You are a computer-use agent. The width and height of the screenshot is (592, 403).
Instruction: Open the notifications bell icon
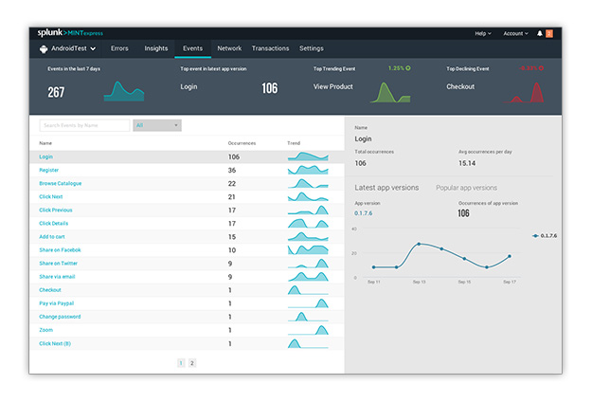coord(540,33)
